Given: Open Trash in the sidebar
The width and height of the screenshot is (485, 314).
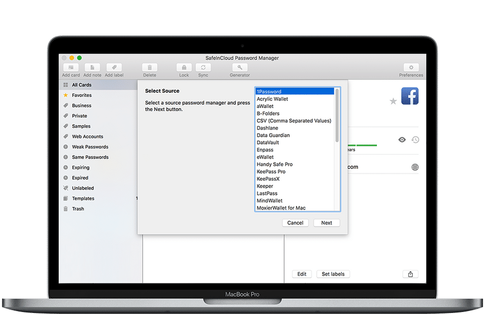Looking at the screenshot, I should 98,208.
